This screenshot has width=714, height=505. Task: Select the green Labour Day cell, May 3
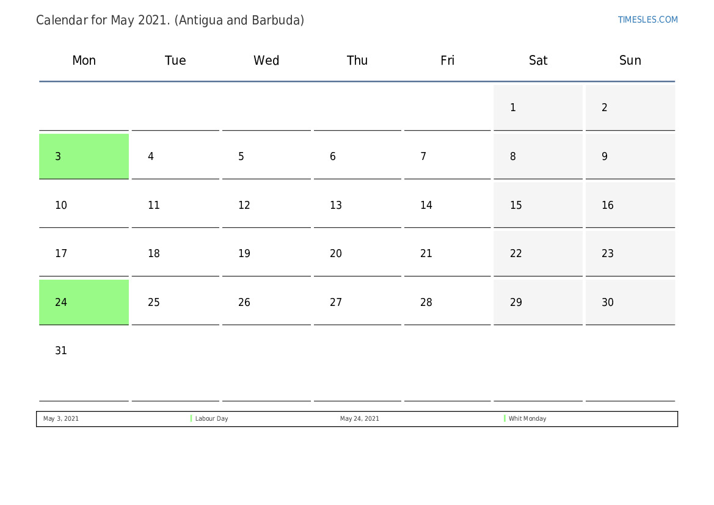click(84, 156)
